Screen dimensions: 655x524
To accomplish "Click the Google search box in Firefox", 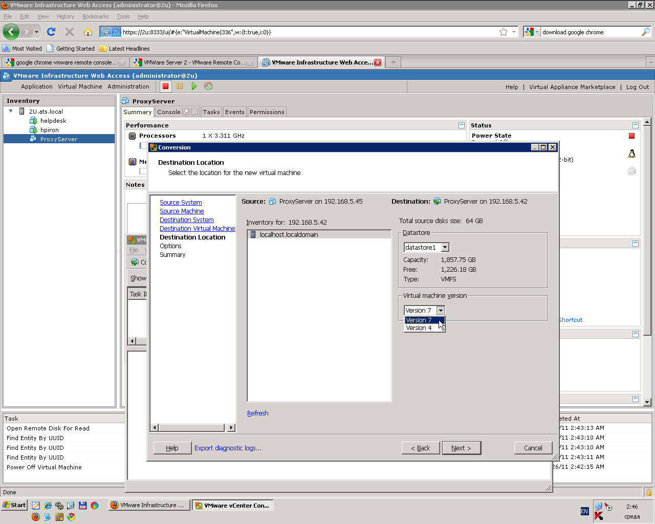I will tap(591, 32).
